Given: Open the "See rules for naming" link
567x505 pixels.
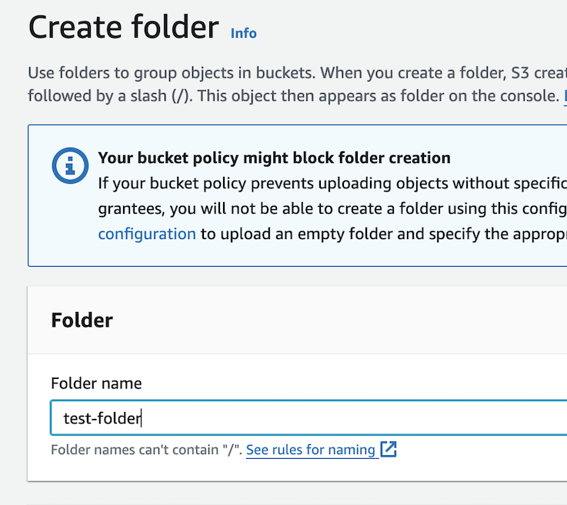Looking at the screenshot, I should [x=311, y=450].
